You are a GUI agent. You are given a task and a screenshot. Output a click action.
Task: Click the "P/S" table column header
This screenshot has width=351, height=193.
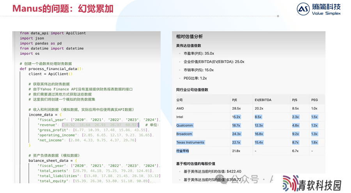click(294, 100)
